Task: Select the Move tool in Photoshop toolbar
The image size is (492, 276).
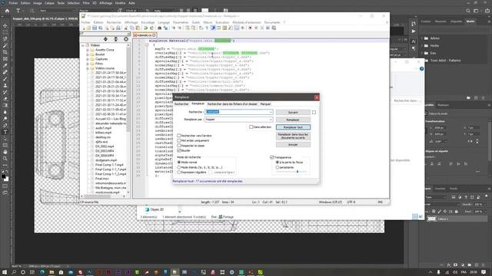Action: coord(5,25)
